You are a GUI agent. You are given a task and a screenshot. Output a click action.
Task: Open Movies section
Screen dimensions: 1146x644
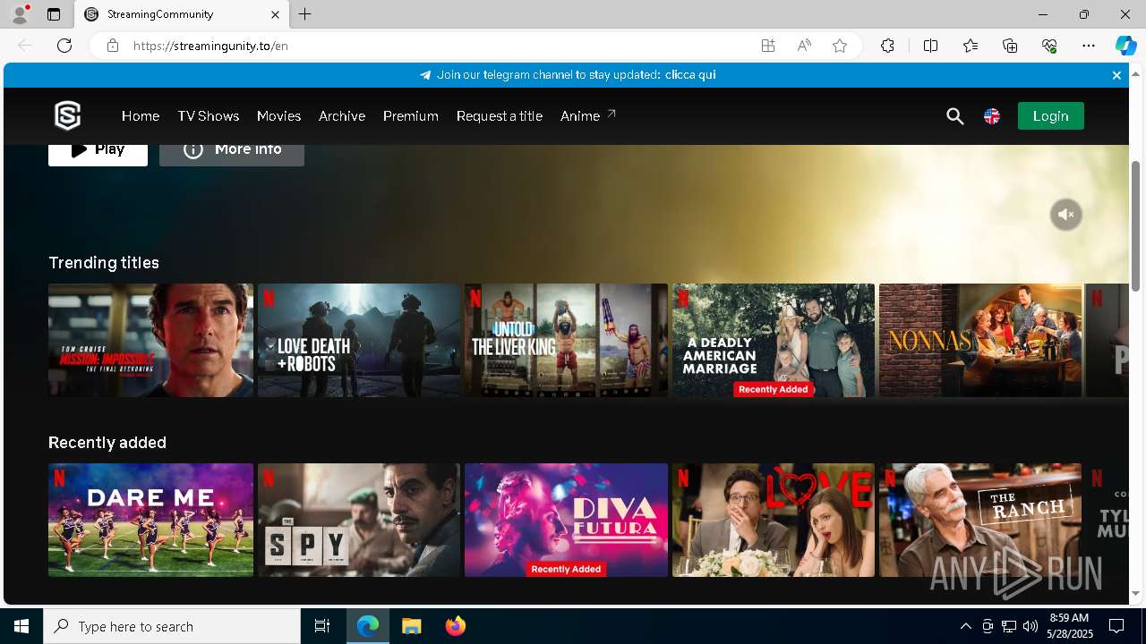point(278,116)
